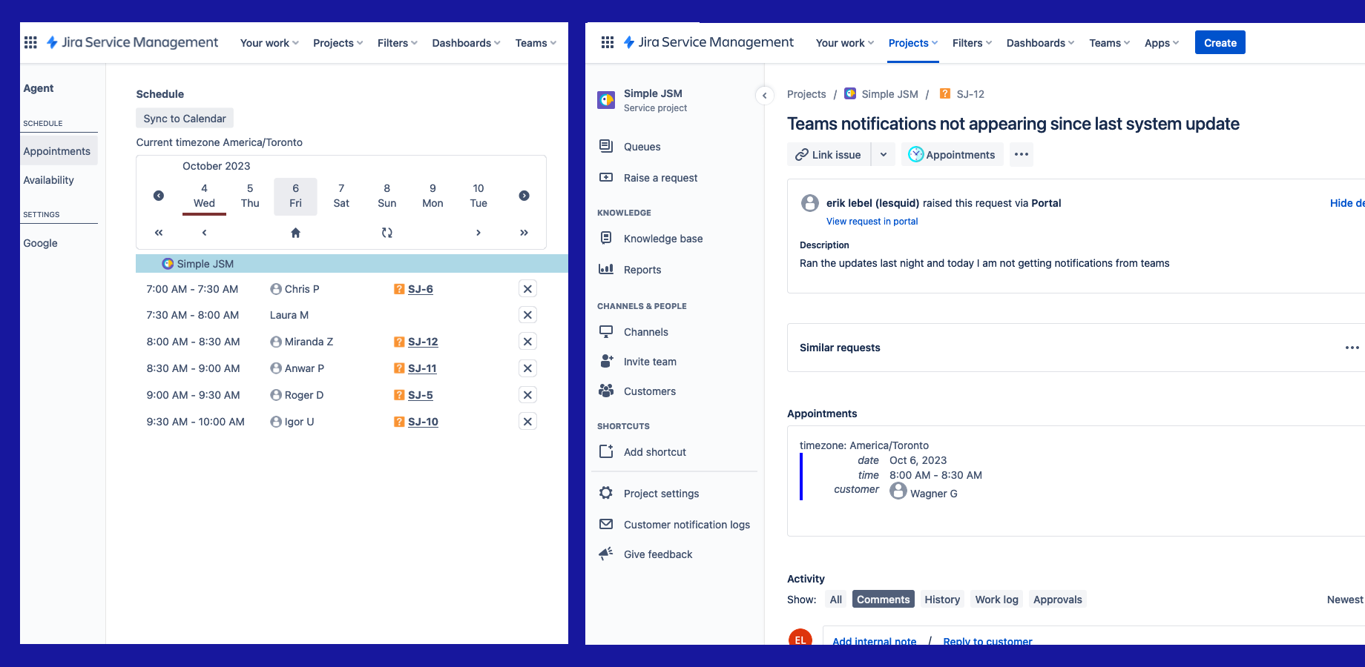Click the Link issue button
1365x667 pixels.
[x=829, y=155]
